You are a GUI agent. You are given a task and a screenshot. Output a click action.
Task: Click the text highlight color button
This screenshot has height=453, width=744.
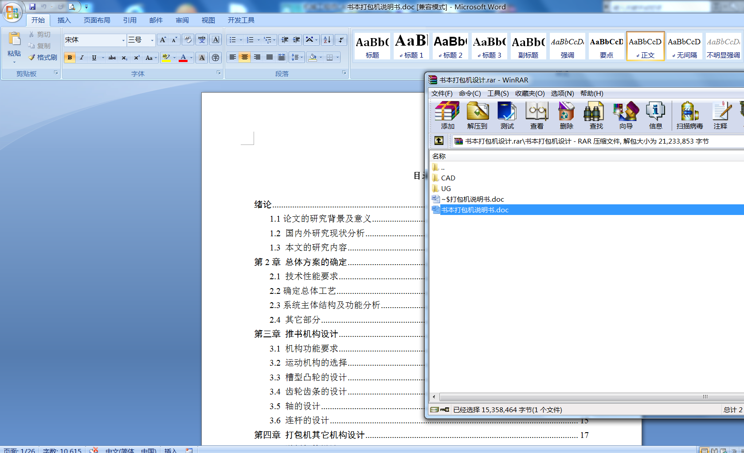(166, 58)
